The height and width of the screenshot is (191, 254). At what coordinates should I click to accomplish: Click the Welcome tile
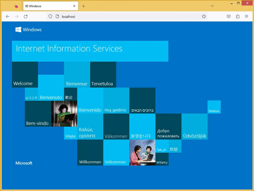pyautogui.click(x=25, y=74)
